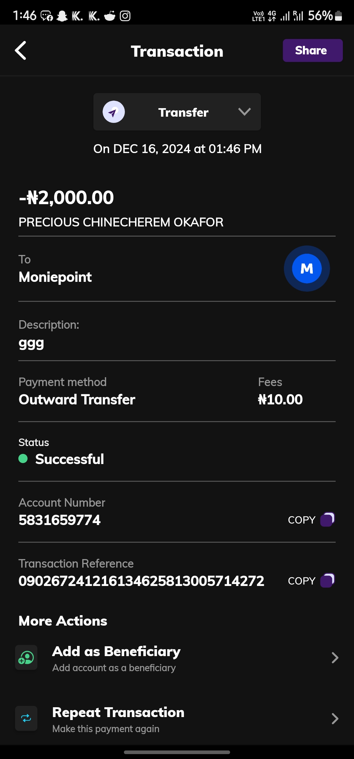The height and width of the screenshot is (759, 354).
Task: Open Add as Beneficiary chevron arrow
Action: click(335, 658)
